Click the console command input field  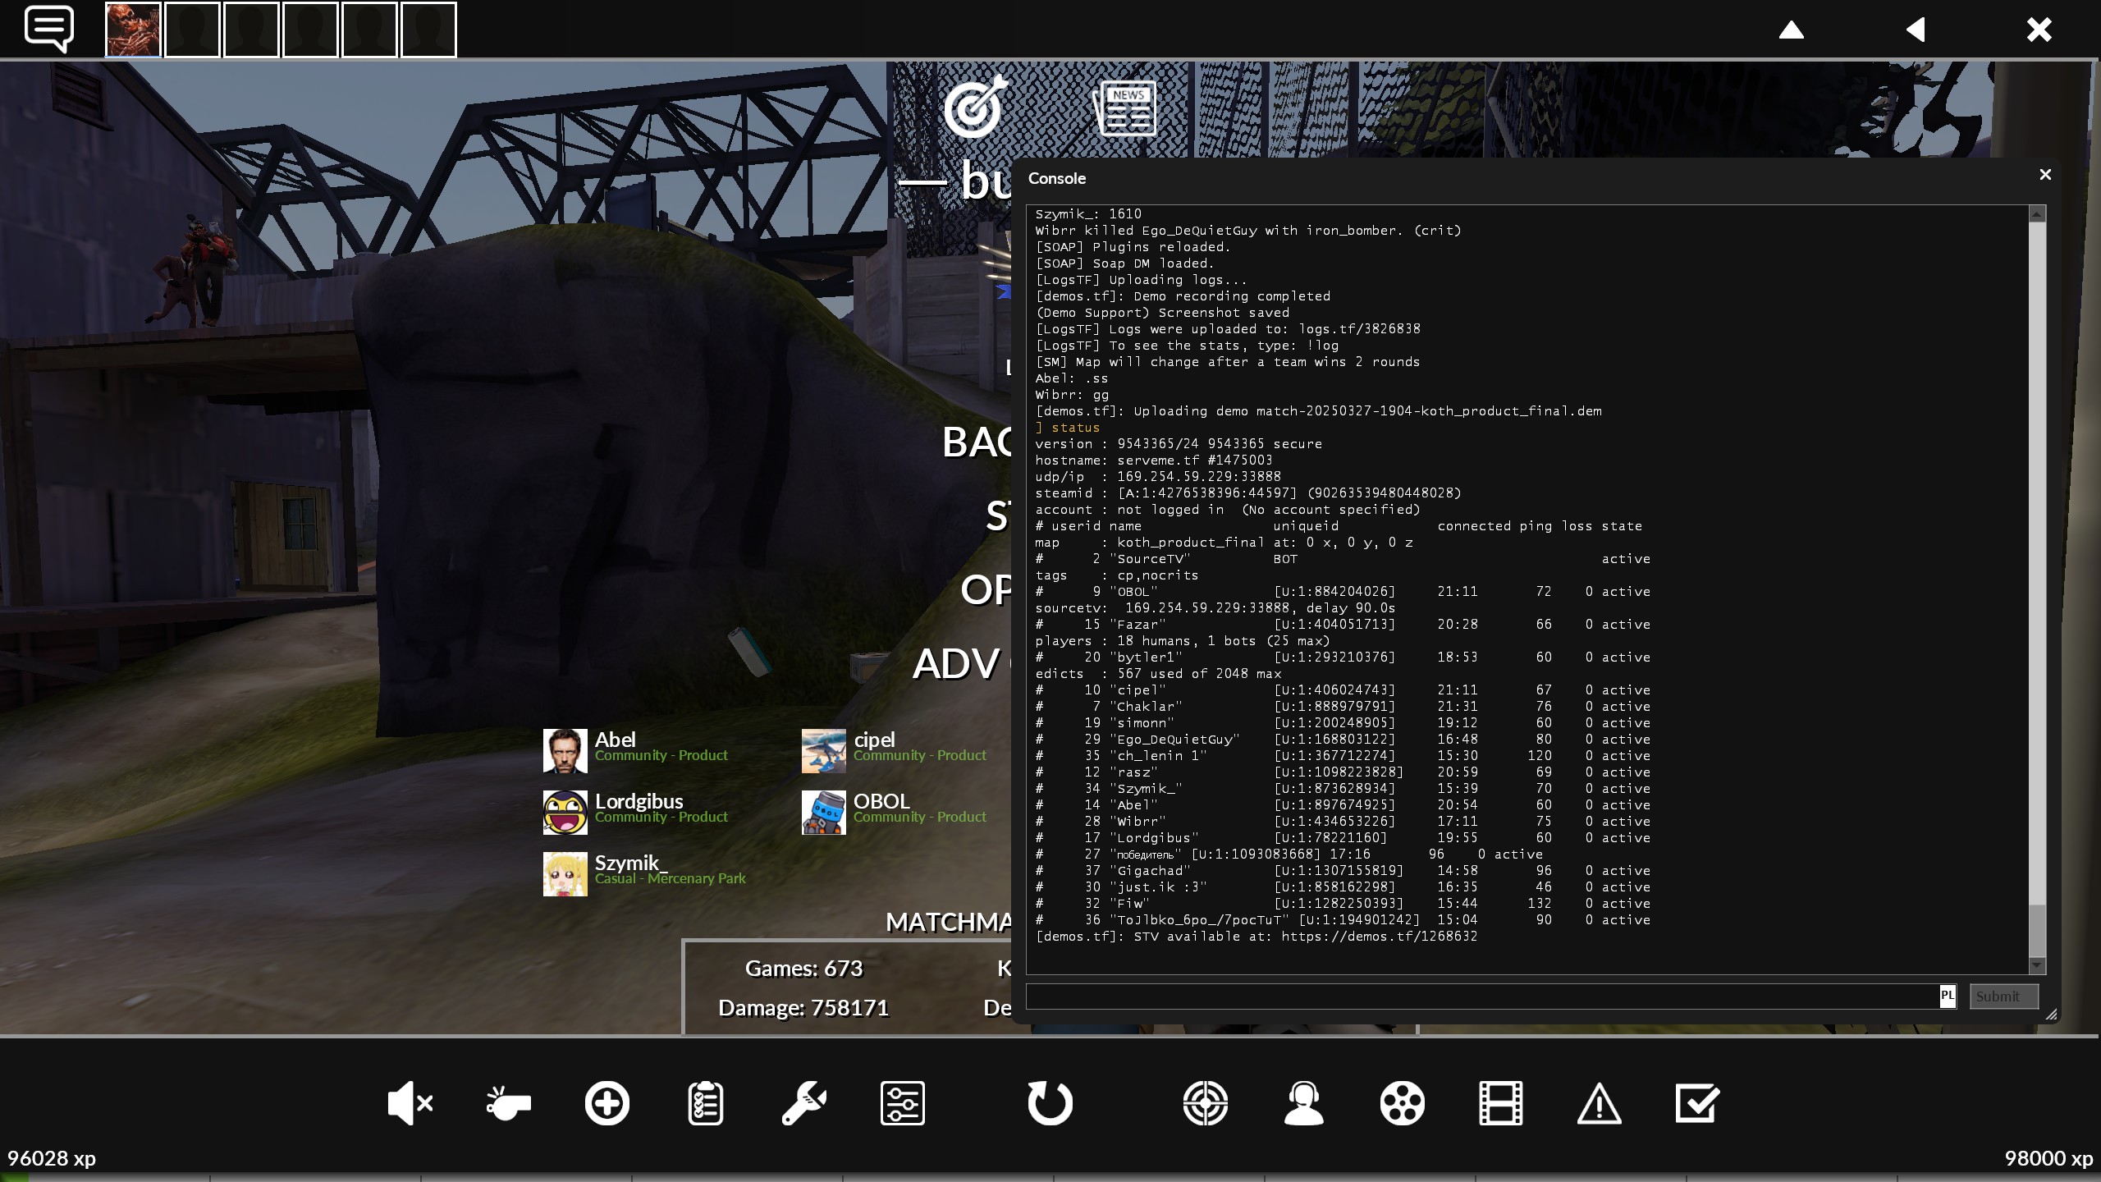coord(1477,996)
